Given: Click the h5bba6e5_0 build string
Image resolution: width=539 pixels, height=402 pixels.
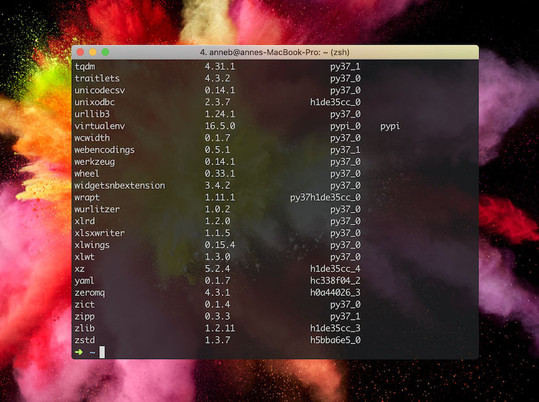Looking at the screenshot, I should (335, 340).
